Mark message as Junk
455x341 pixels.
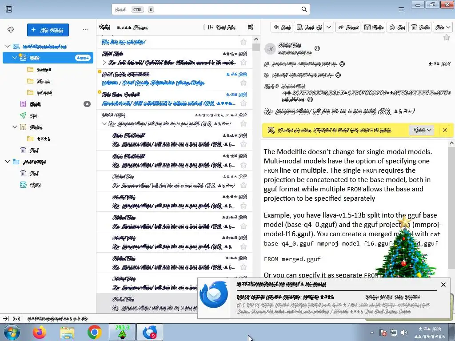pyautogui.click(x=397, y=27)
